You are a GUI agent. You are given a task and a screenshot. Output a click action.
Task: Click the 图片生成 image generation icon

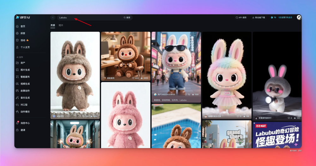(17, 70)
